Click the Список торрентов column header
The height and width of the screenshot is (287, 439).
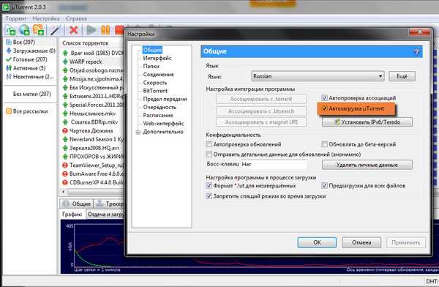point(85,43)
